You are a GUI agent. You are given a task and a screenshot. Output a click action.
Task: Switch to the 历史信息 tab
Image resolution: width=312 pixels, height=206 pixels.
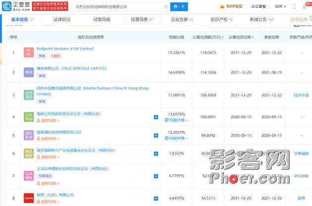(301, 19)
